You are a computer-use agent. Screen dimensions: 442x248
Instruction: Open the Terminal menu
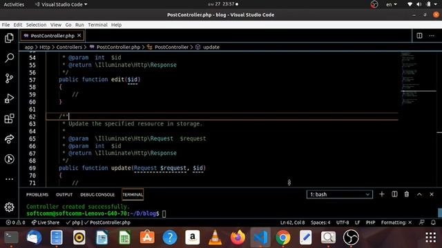(97, 25)
